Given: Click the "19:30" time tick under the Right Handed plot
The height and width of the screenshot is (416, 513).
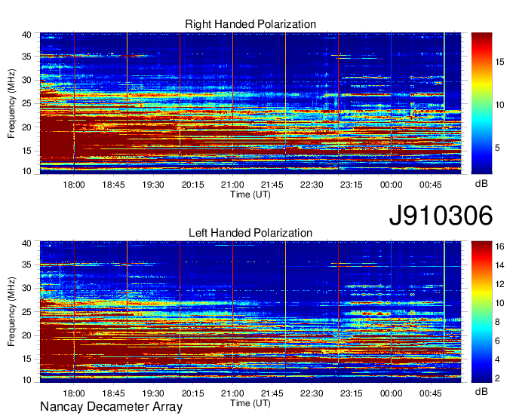Looking at the screenshot, I should (153, 185).
